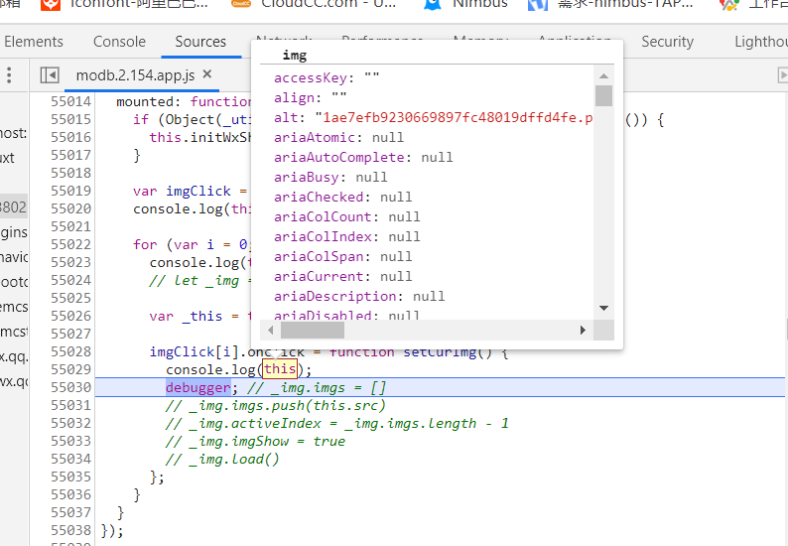The width and height of the screenshot is (788, 546).
Task: Click 'imgClick' variable on line 55019
Action: 198,191
